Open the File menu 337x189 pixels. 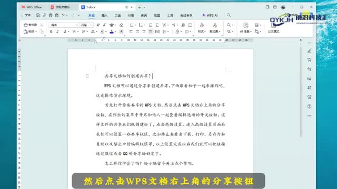[26, 15]
